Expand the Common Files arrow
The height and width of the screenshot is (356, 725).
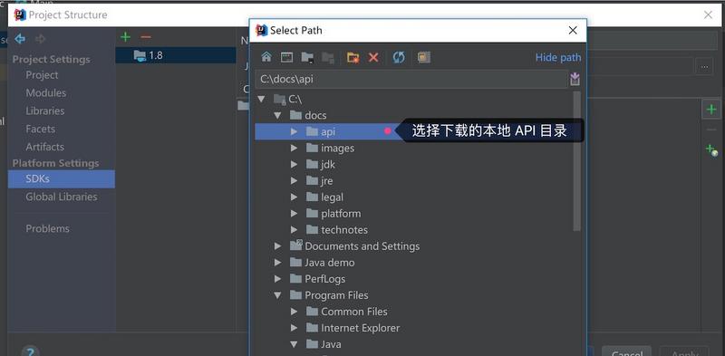pyautogui.click(x=294, y=312)
